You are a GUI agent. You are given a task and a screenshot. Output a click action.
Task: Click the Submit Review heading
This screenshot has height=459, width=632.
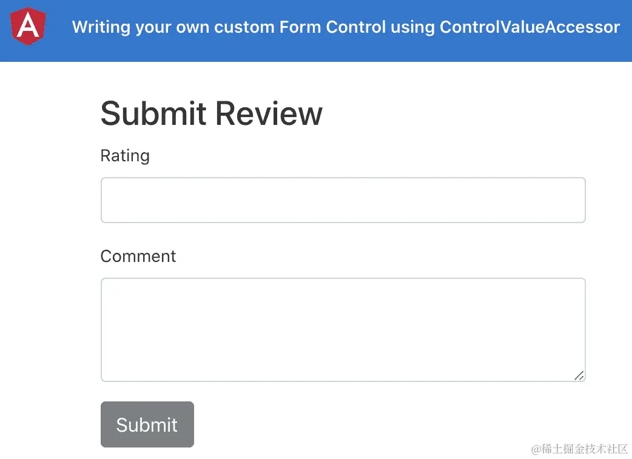(211, 113)
